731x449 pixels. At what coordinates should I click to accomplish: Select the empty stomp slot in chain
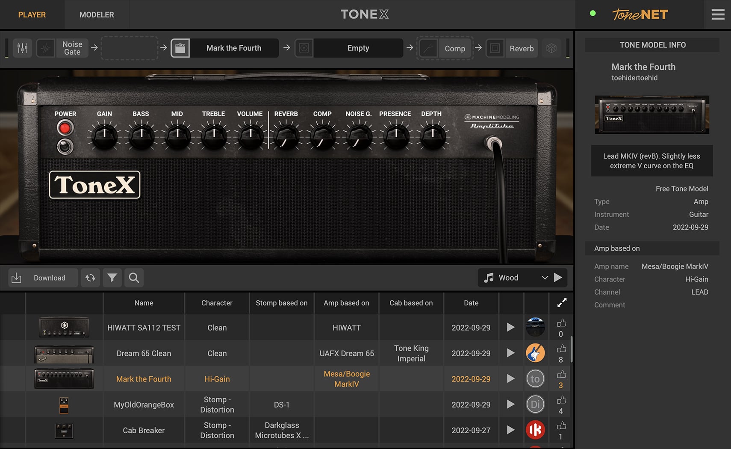[130, 48]
